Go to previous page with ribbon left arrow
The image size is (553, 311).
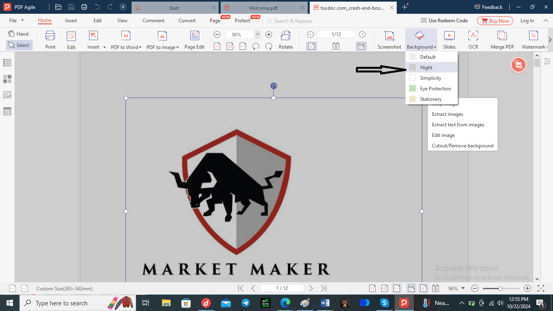(x=311, y=34)
